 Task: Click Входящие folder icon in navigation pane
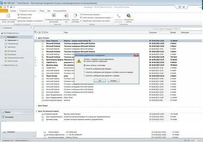5,37
